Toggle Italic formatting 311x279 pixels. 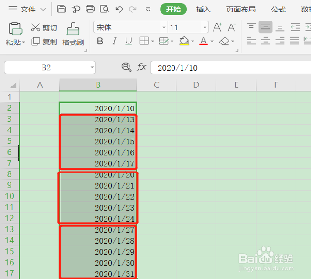click(114, 41)
